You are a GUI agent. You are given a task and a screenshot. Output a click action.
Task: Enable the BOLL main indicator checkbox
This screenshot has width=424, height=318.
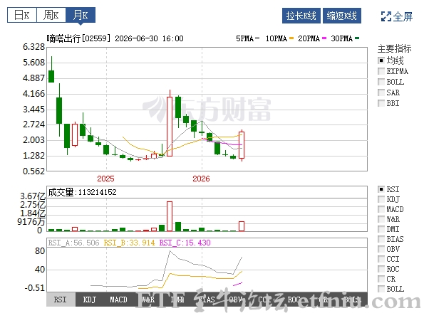coord(381,82)
